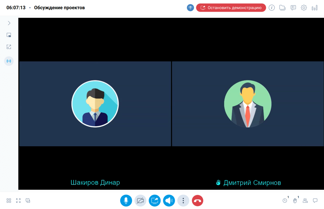Open the polls icon in header
This screenshot has width=324, height=209.
[293, 8]
